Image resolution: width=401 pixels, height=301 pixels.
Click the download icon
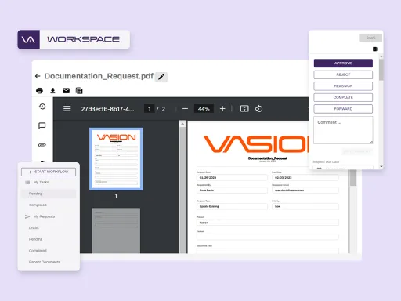tap(52, 91)
